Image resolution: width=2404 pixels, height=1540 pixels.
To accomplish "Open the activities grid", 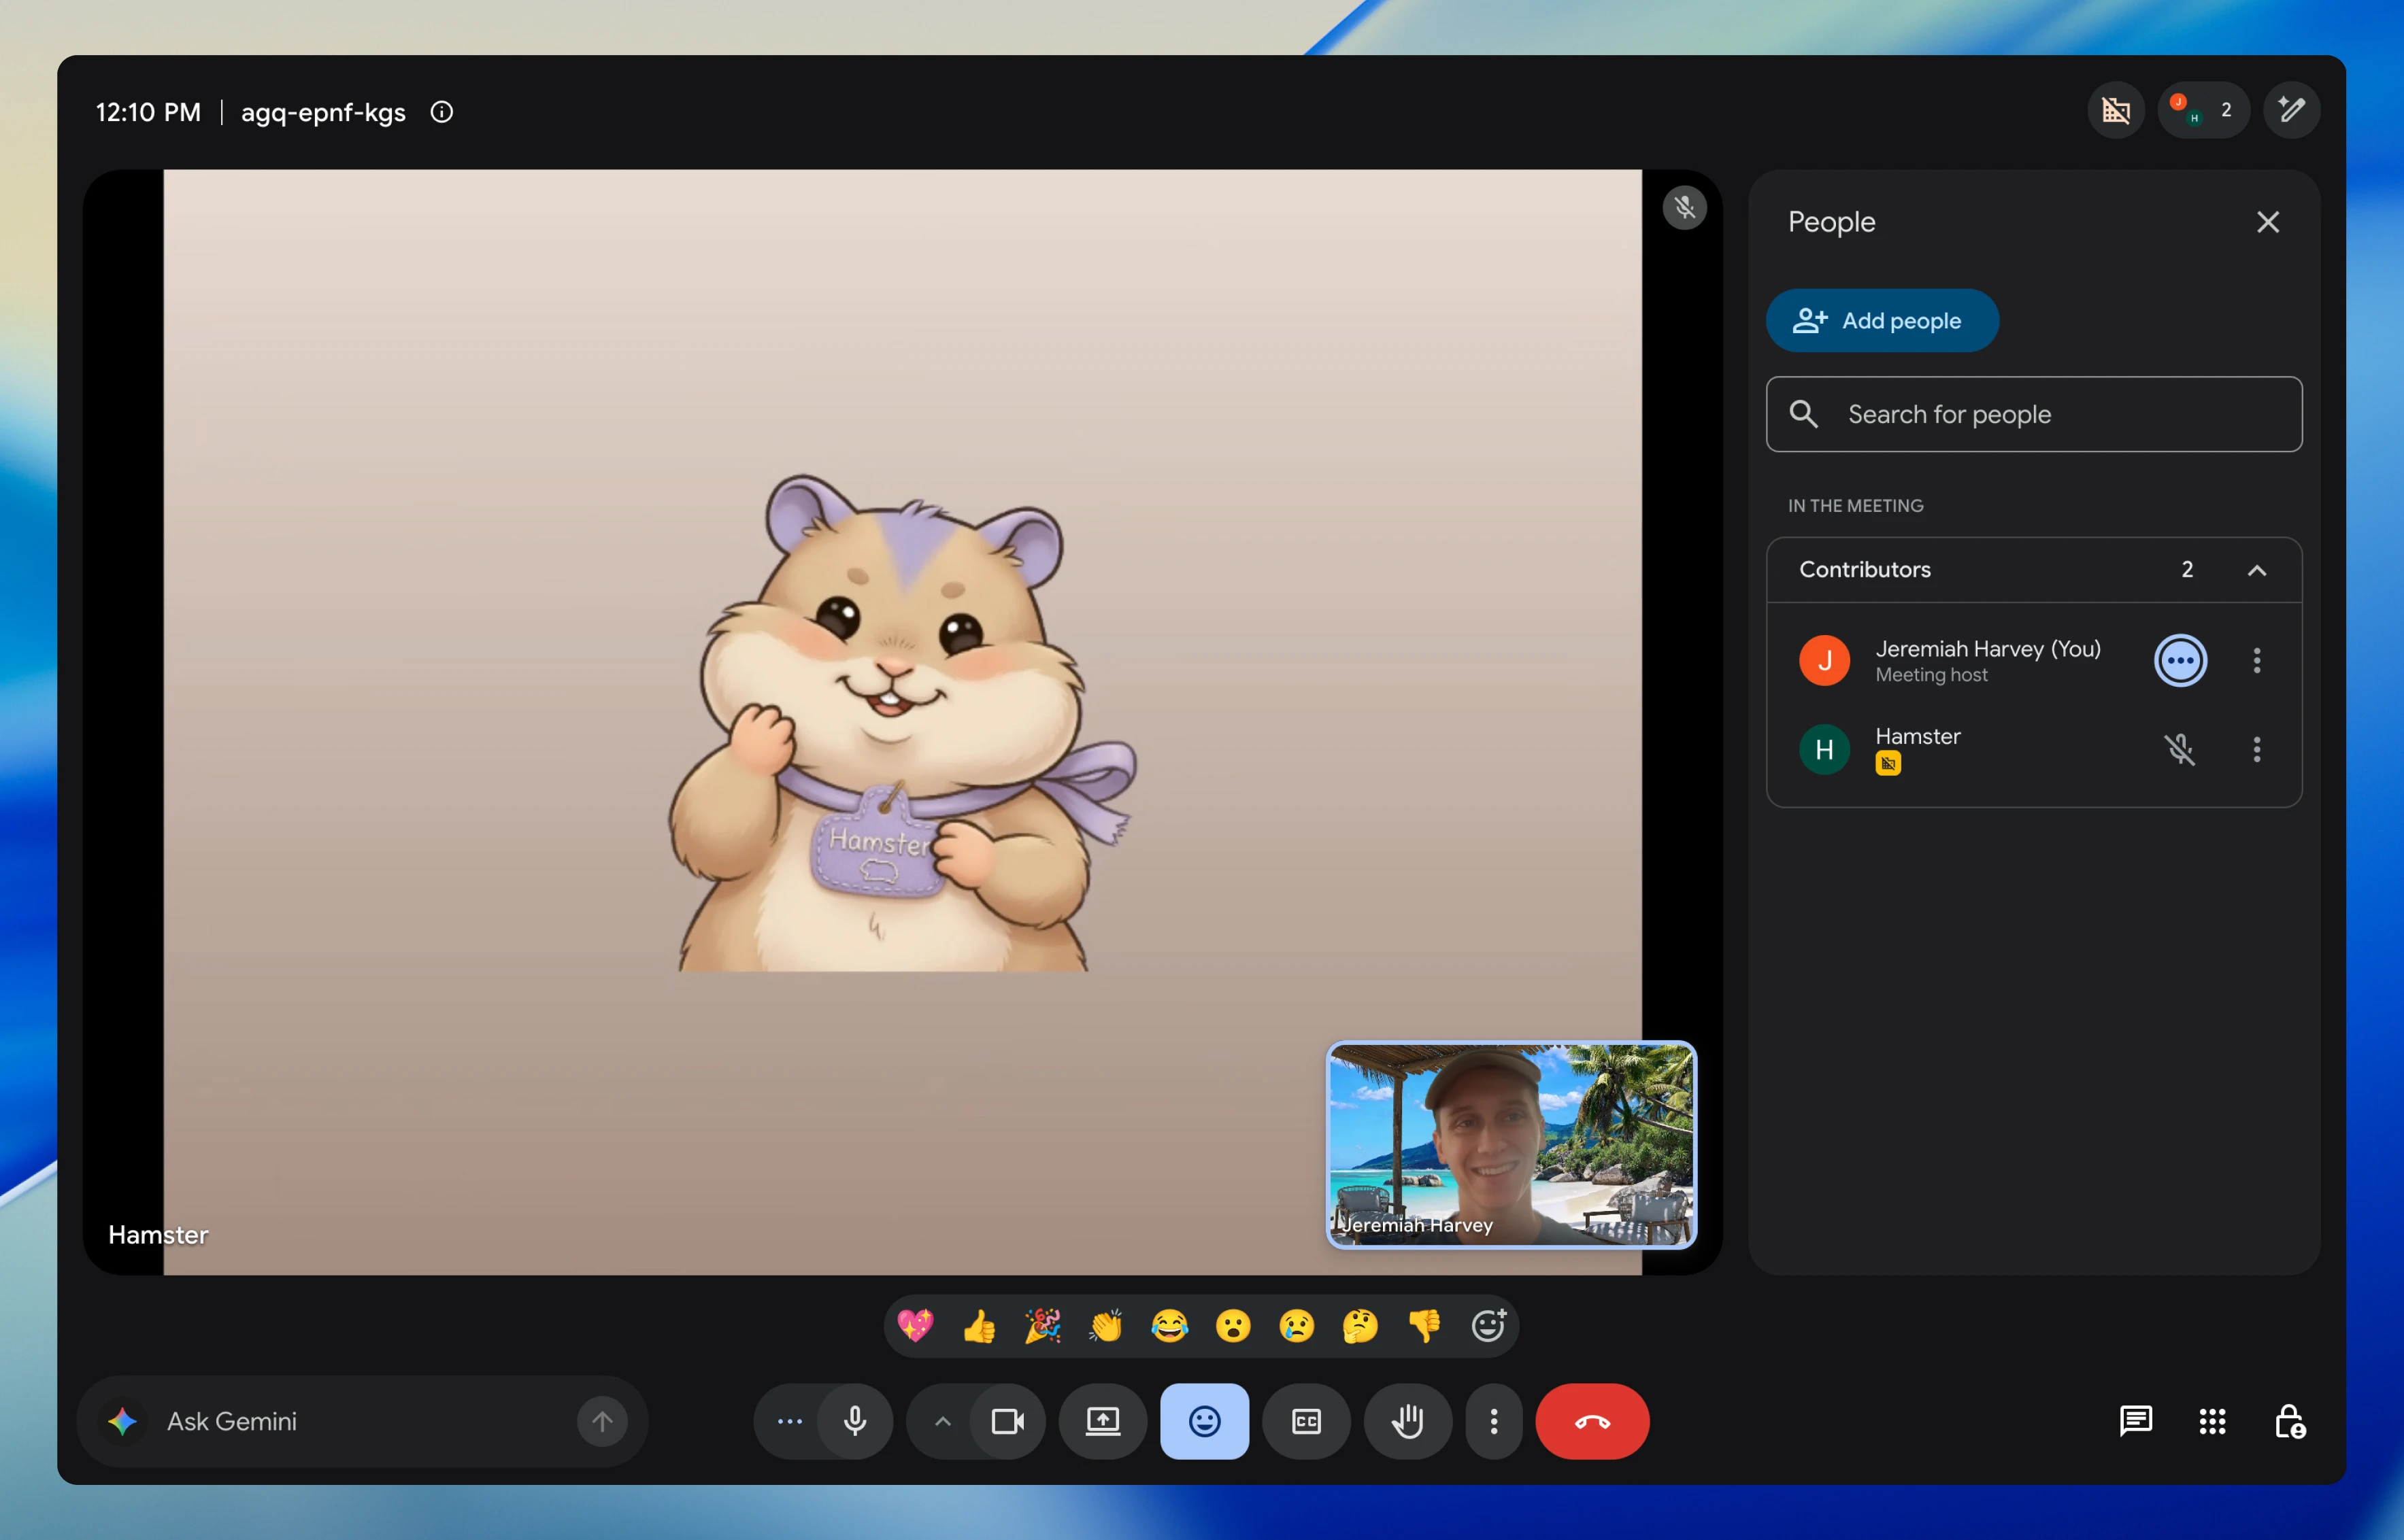I will [x=2212, y=1421].
